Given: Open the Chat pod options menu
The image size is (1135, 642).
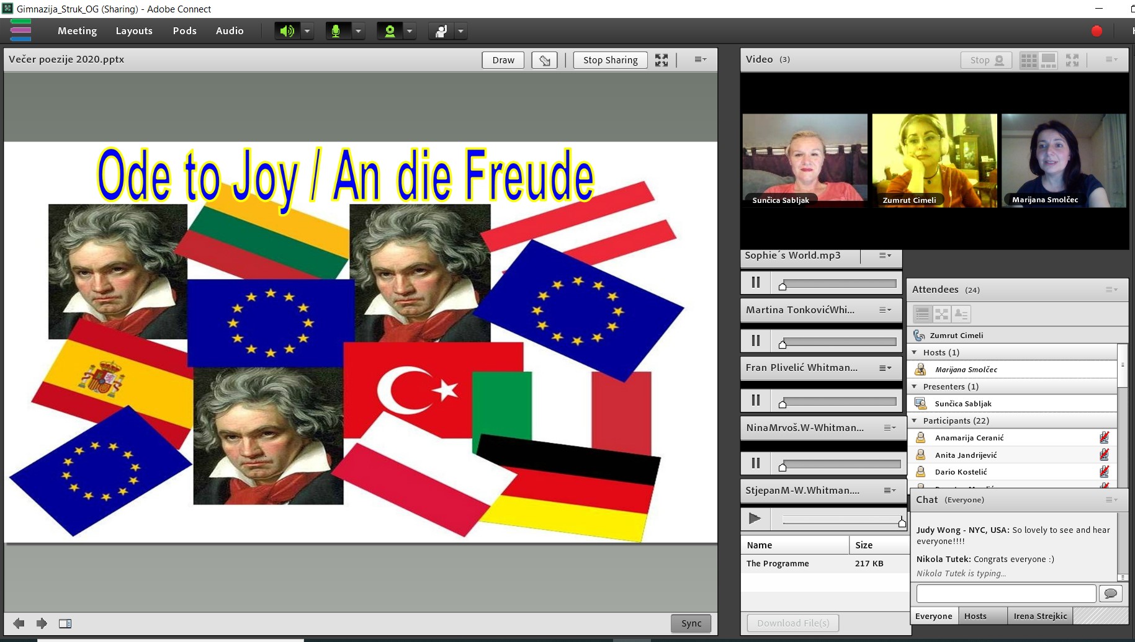Looking at the screenshot, I should pos(1111,500).
